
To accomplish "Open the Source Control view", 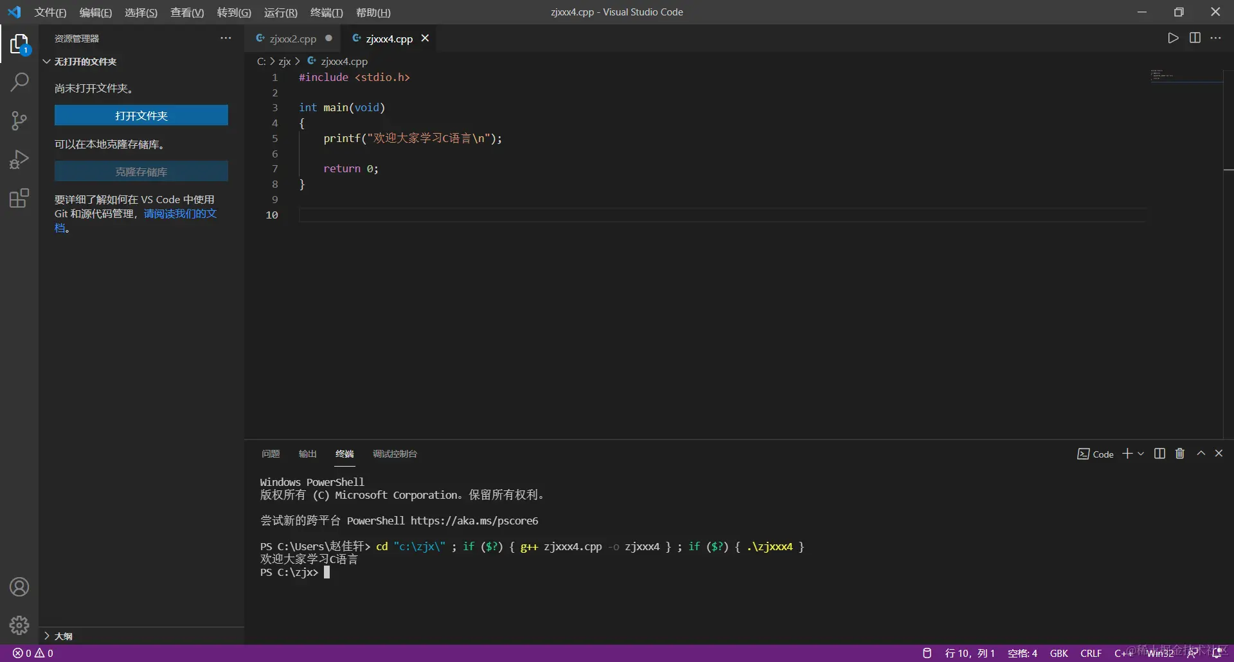I will point(19,121).
